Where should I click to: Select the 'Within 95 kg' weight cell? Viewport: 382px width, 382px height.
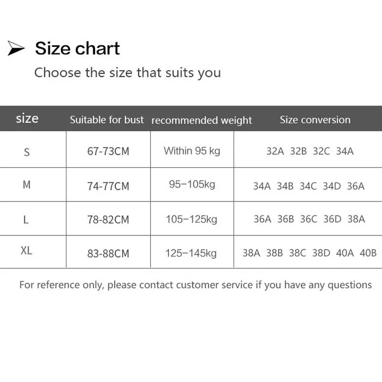192,151
